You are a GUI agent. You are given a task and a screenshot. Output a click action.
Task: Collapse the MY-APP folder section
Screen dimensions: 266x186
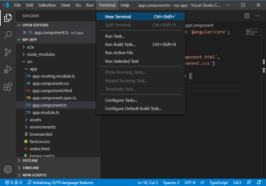[19, 40]
